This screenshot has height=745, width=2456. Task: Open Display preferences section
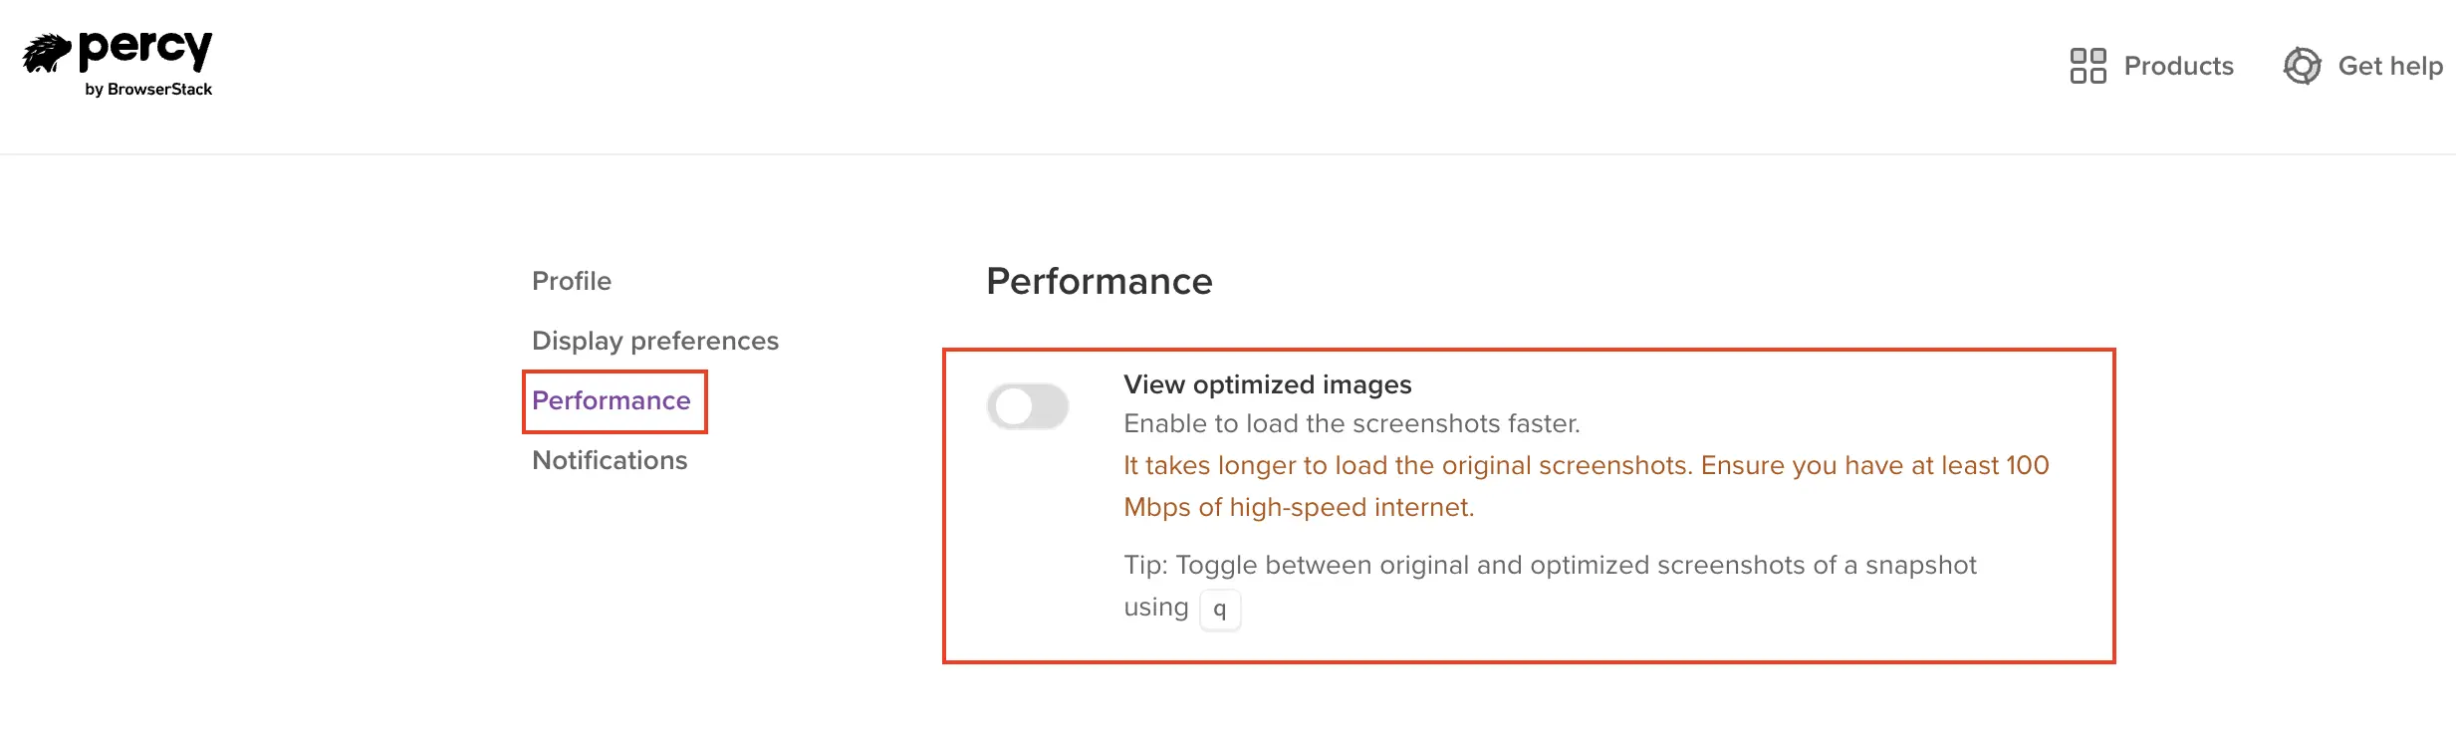[x=654, y=341]
